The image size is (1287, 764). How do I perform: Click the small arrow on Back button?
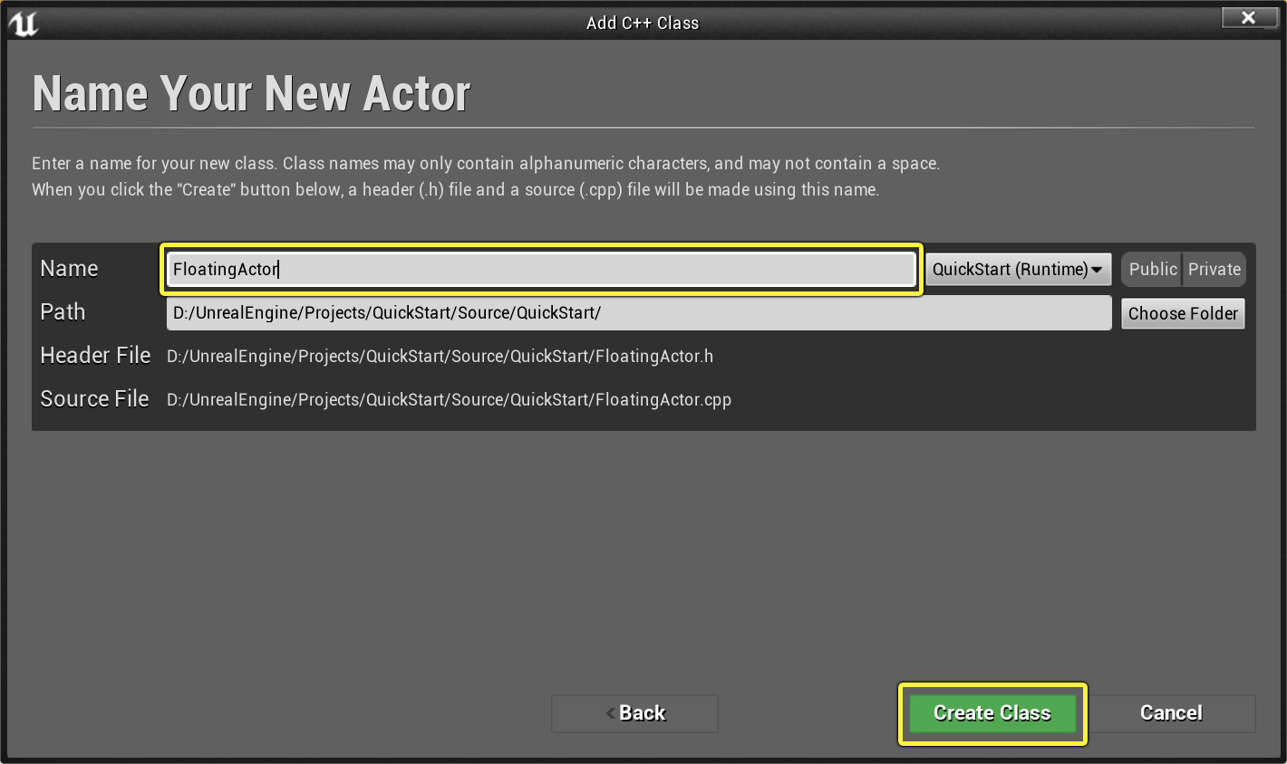click(x=611, y=713)
